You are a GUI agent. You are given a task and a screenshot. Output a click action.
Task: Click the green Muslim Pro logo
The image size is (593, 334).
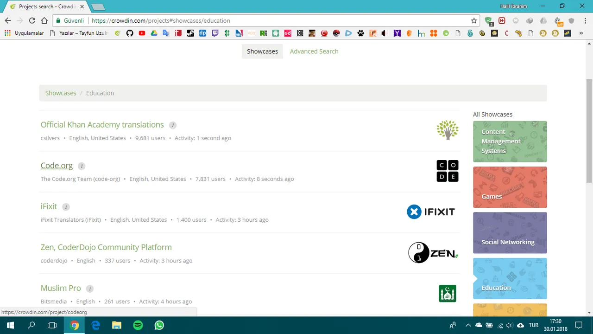[x=448, y=293]
